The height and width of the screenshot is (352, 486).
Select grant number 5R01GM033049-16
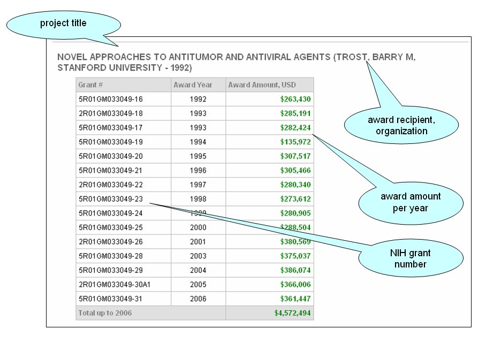click(x=111, y=99)
